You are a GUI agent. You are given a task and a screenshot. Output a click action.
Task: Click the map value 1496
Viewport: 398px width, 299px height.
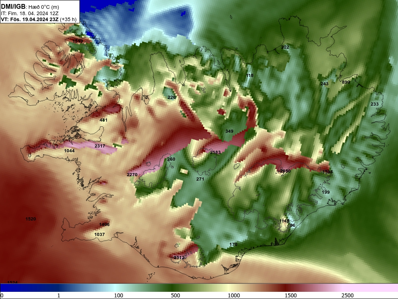point(104,224)
